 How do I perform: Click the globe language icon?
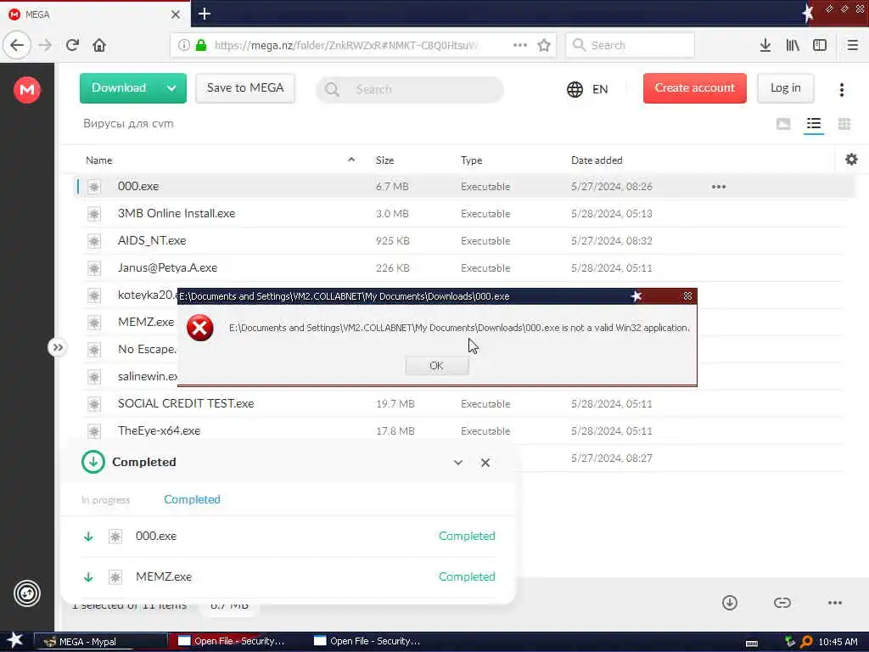[x=575, y=89]
